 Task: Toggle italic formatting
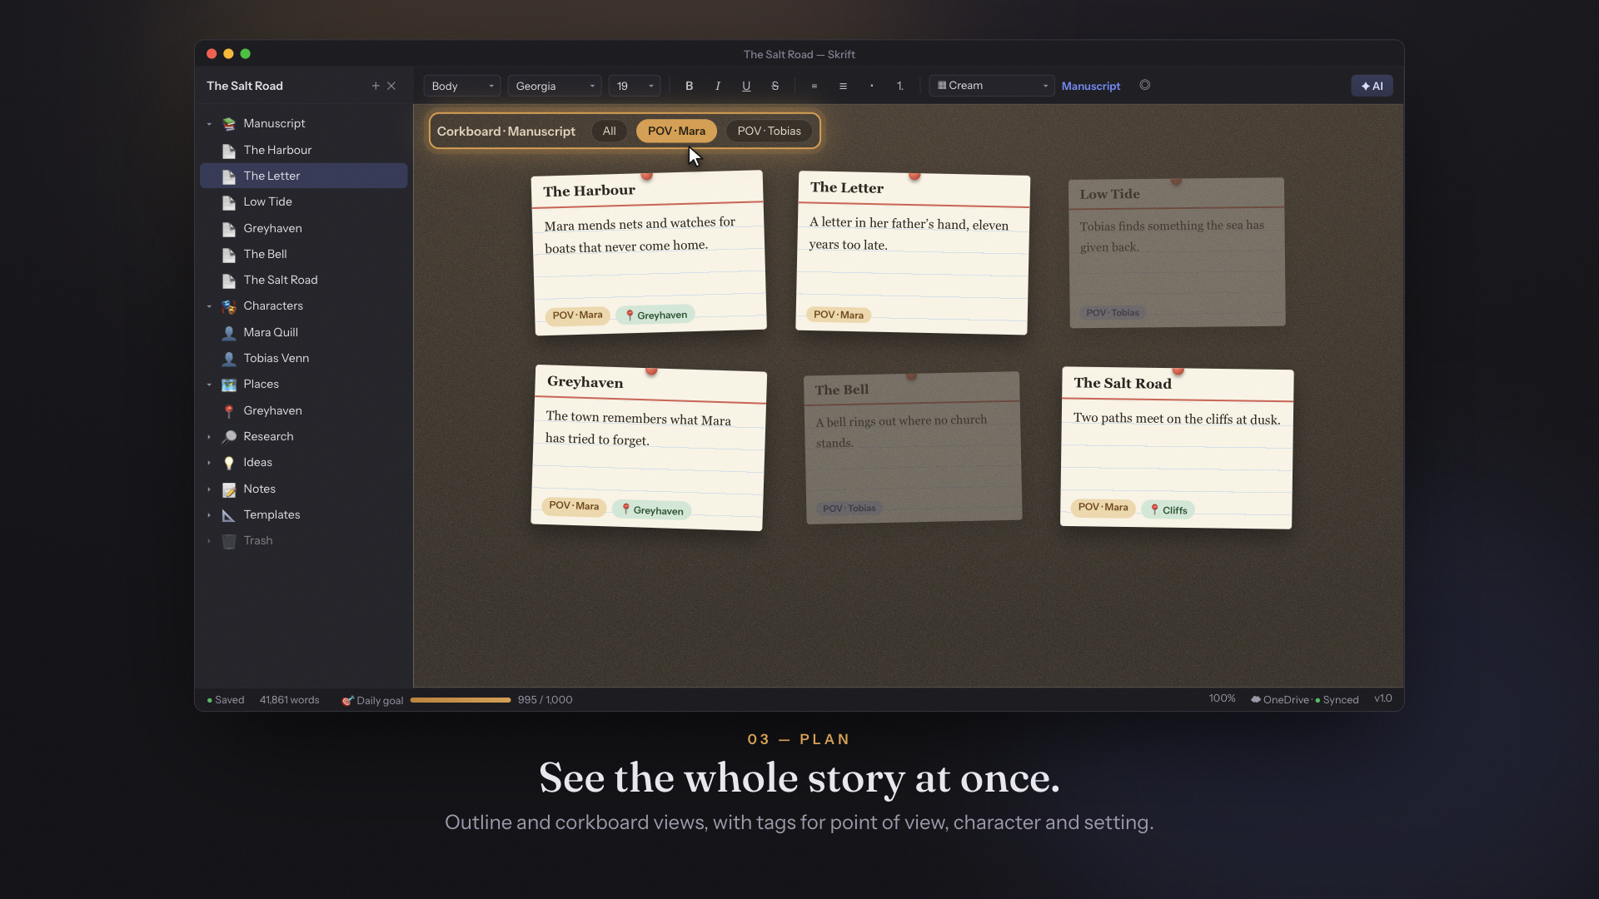pyautogui.click(x=718, y=86)
